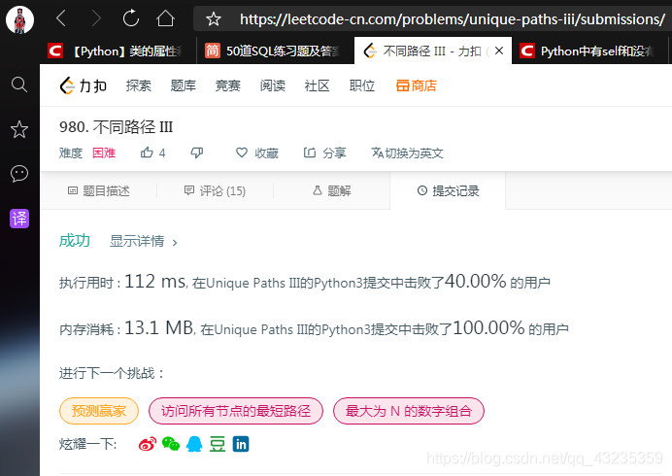Image resolution: width=672 pixels, height=476 pixels.
Task: Open the purple translate sidebar icon
Action: click(19, 219)
